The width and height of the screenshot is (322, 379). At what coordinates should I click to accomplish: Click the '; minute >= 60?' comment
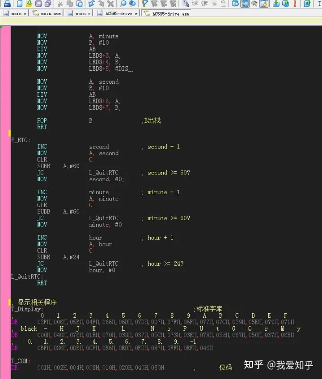tap(166, 218)
